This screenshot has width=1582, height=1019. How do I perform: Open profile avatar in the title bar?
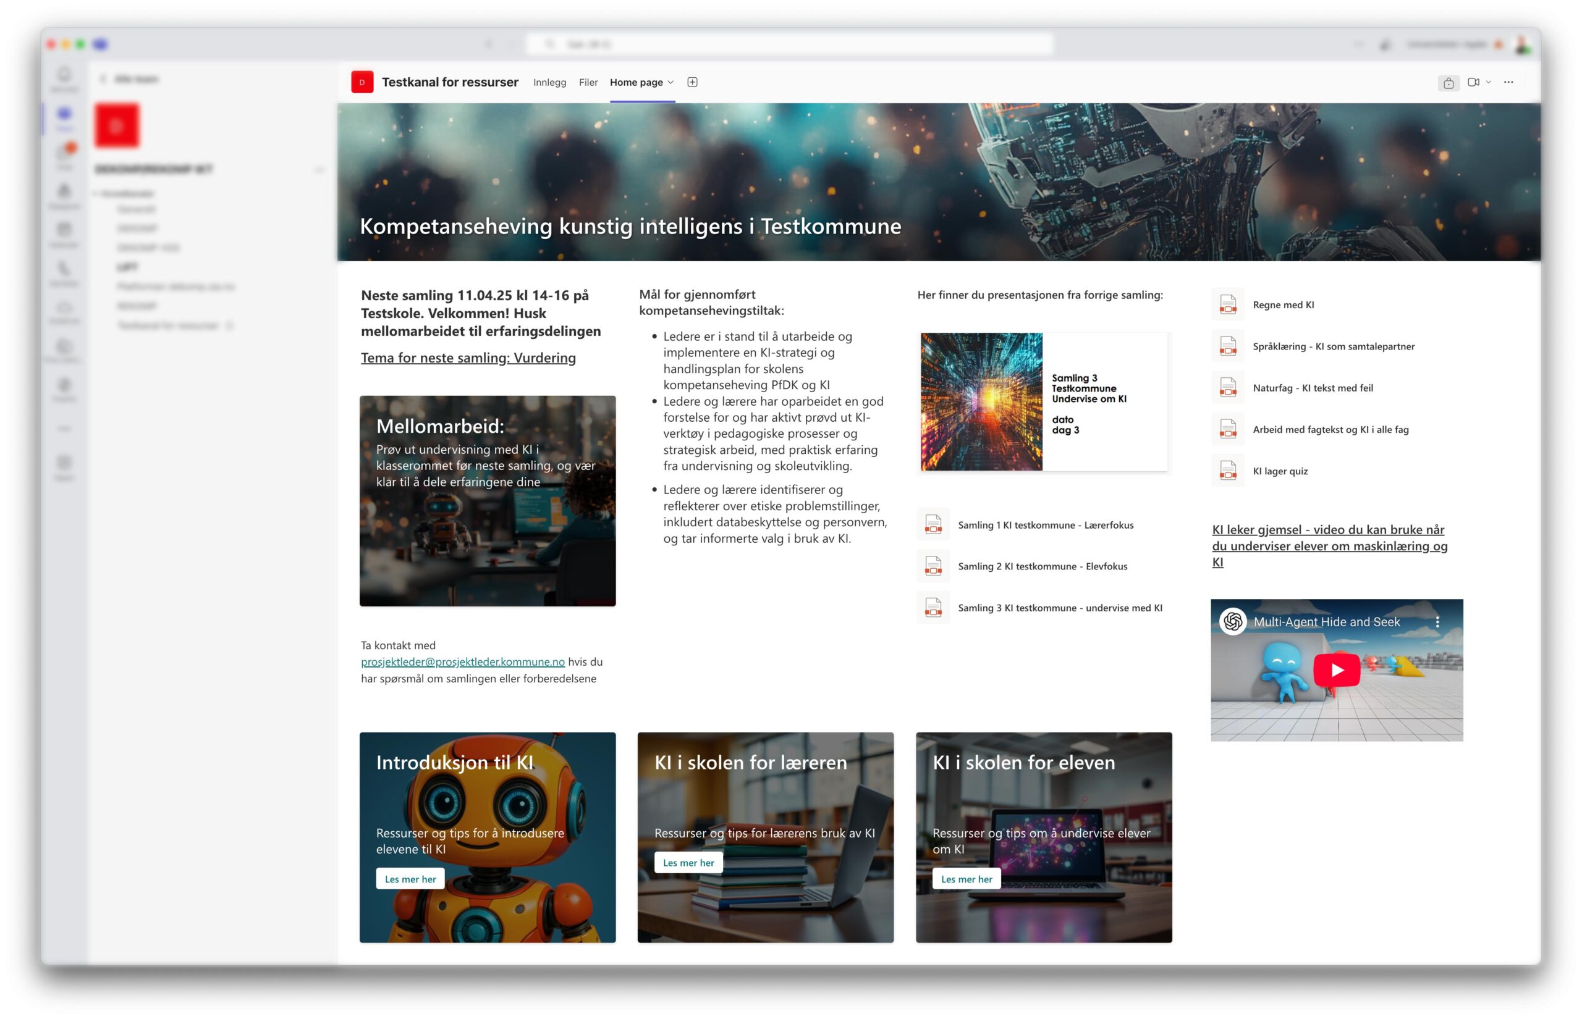(1523, 44)
